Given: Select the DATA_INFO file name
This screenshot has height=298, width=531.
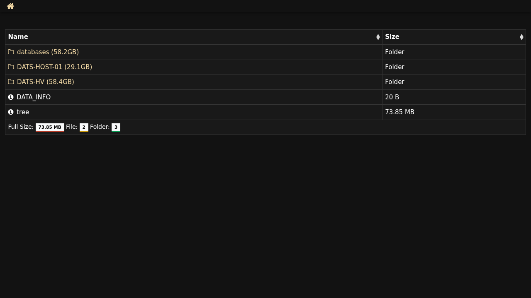Looking at the screenshot, I should 34,97.
